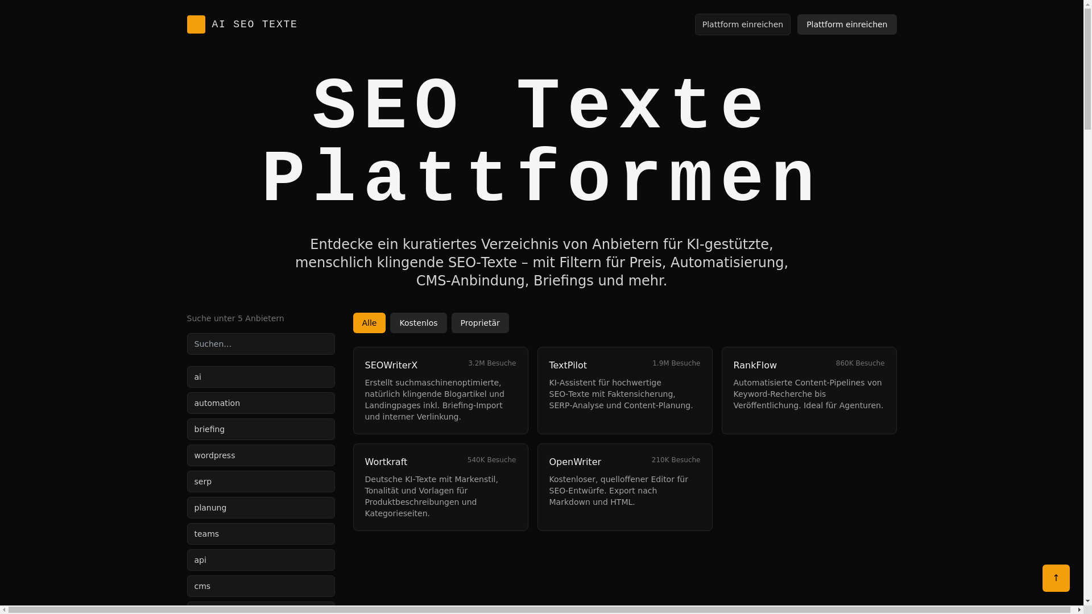1092x614 pixels.
Task: Click the 540K Besuche visit count
Action: click(x=491, y=460)
